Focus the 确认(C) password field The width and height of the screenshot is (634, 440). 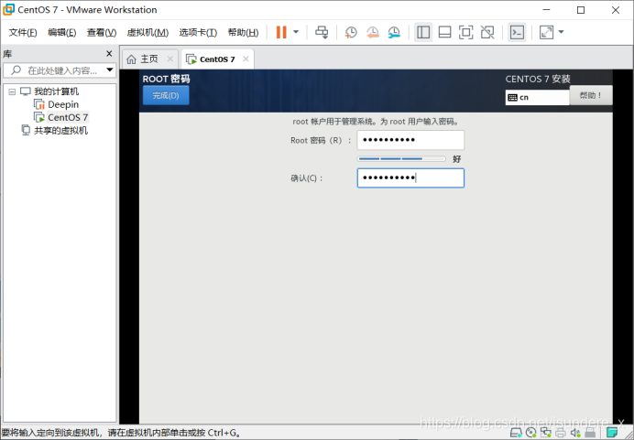coord(410,178)
